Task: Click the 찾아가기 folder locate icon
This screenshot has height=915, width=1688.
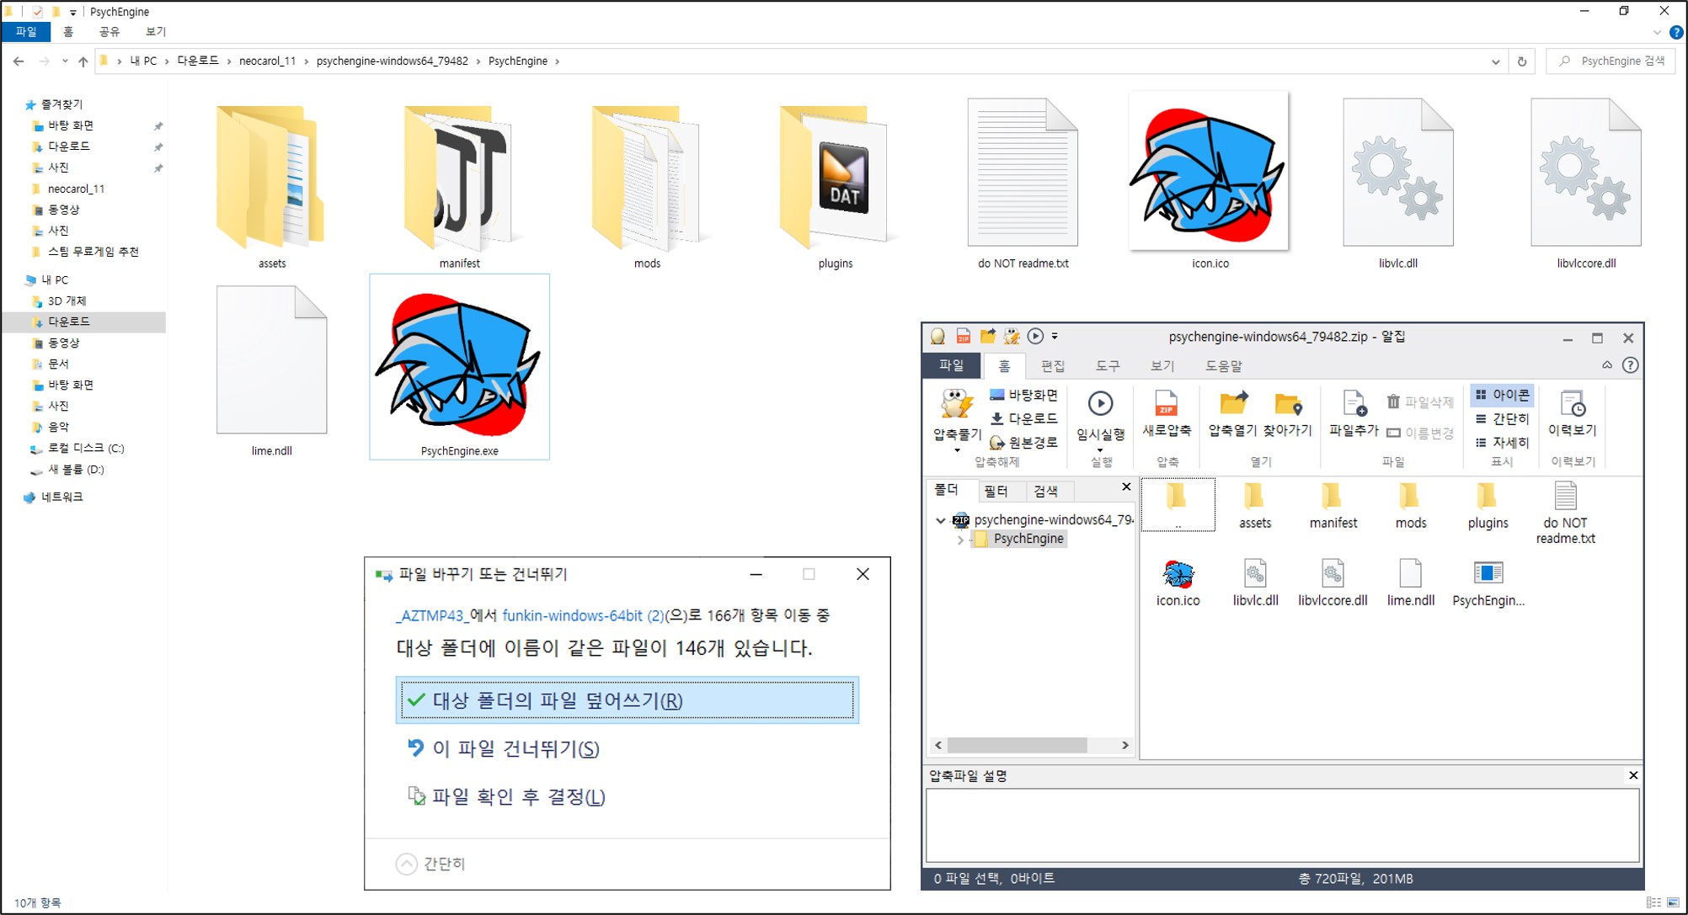Action: [1288, 405]
